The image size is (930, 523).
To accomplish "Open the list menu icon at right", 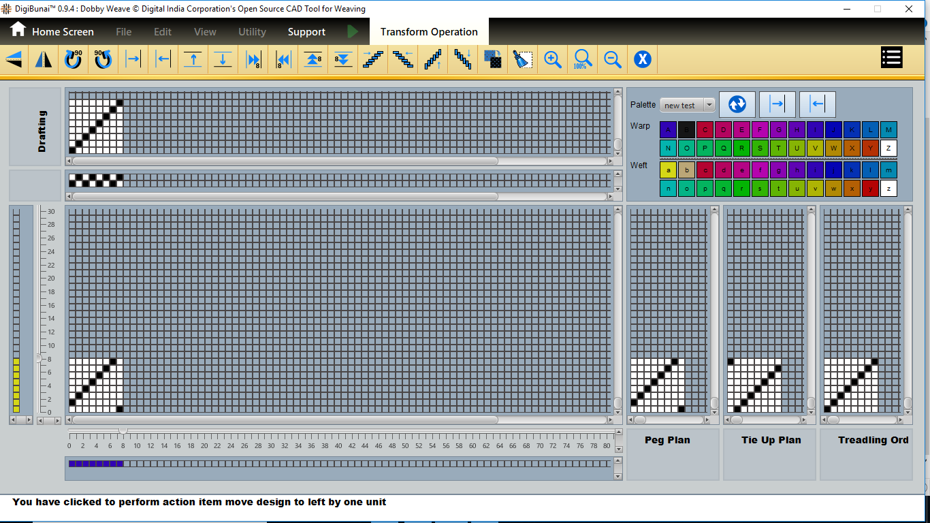I will [891, 58].
